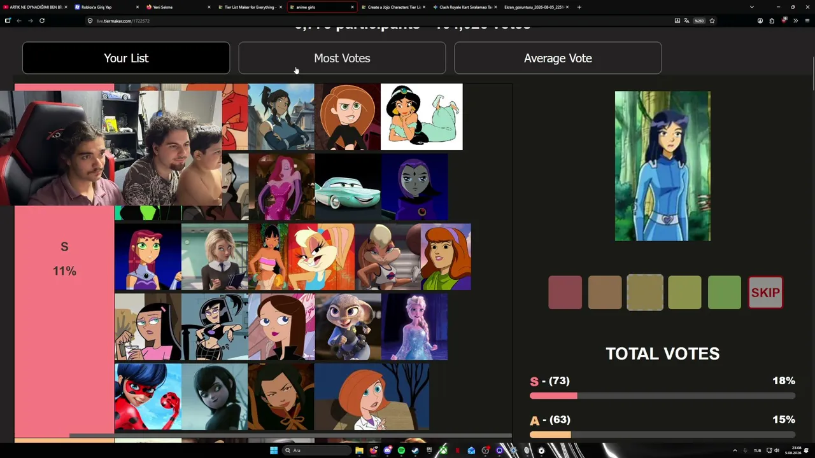Viewport: 815px width, 458px height.
Task: Toggle the browser sidebar panel icon
Action: click(8, 20)
